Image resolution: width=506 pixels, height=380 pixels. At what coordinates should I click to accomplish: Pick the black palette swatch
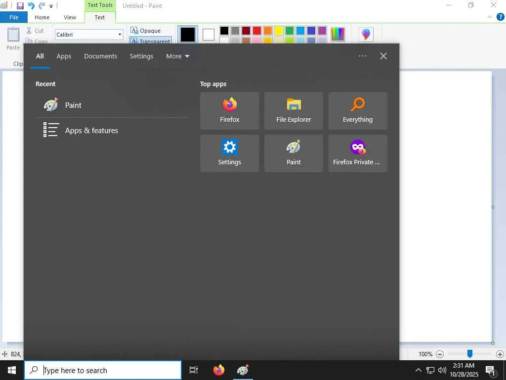(224, 31)
